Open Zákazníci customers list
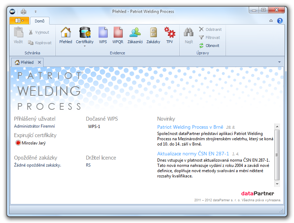 (135, 35)
